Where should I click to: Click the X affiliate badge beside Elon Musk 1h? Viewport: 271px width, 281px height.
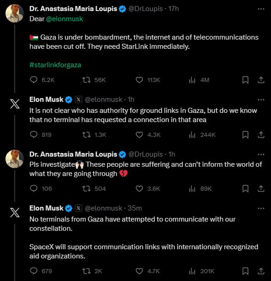click(x=79, y=100)
